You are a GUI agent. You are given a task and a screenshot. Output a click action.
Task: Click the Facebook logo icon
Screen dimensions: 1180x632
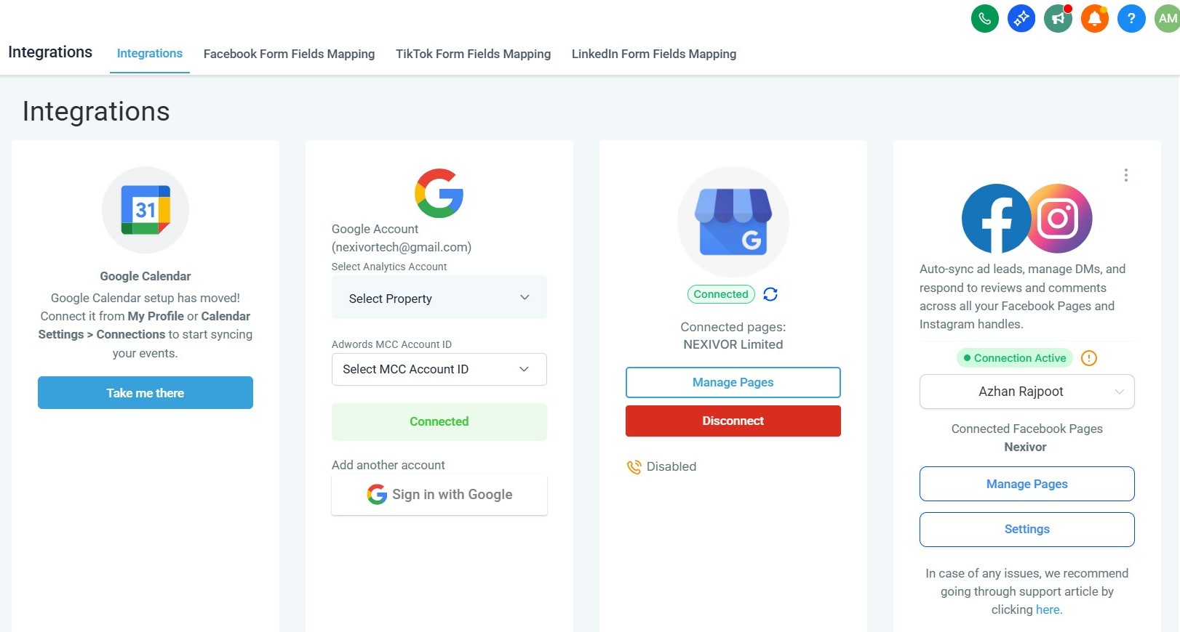(996, 218)
